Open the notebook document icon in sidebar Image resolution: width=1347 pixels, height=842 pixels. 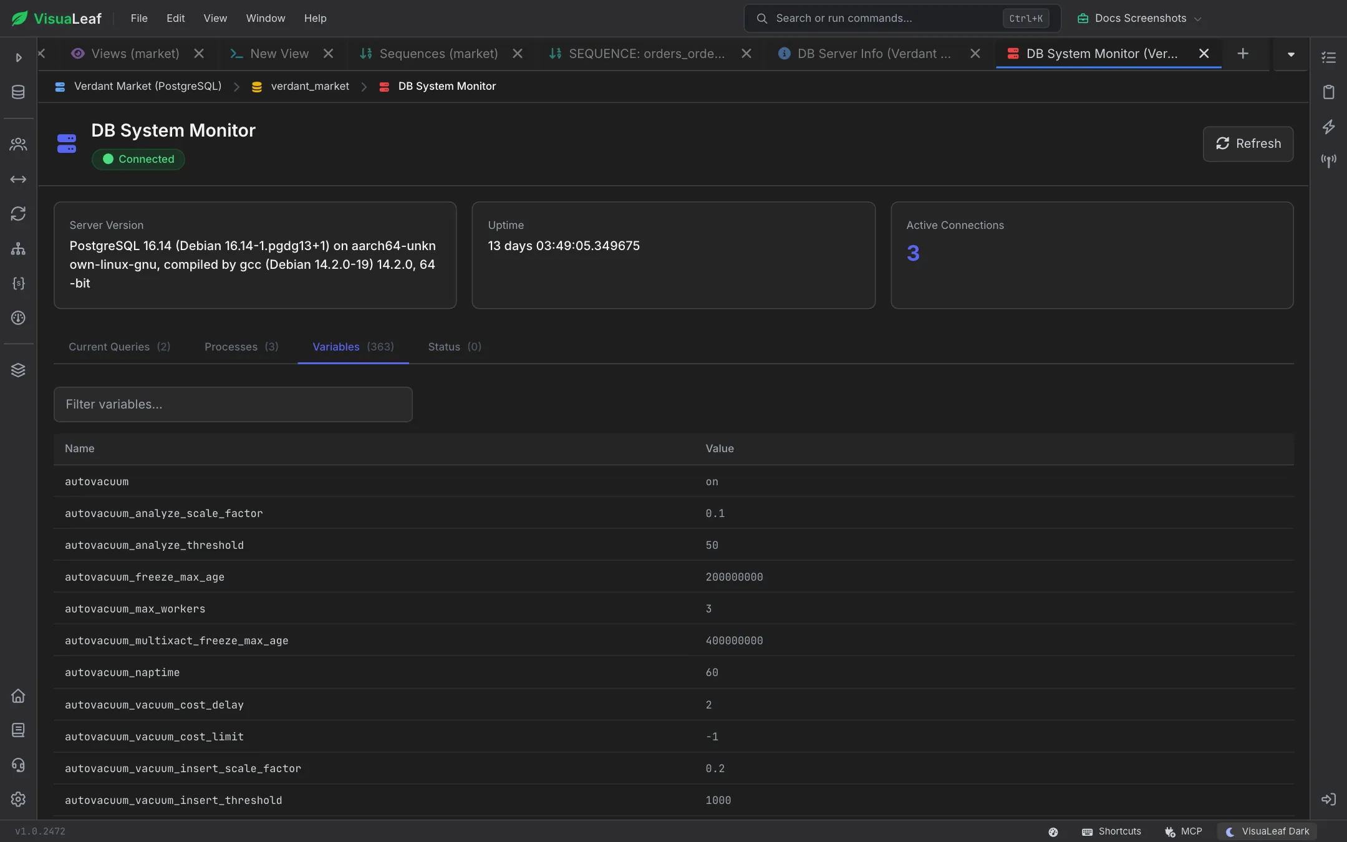pos(18,730)
